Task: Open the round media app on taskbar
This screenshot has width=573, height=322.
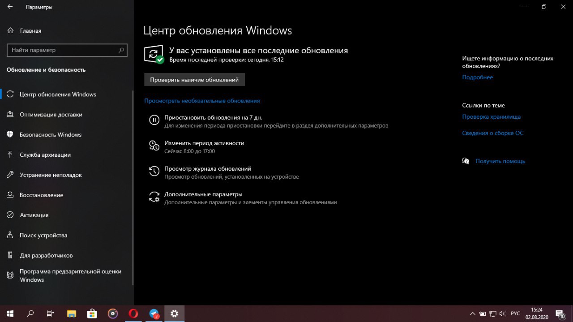Action: 113,313
